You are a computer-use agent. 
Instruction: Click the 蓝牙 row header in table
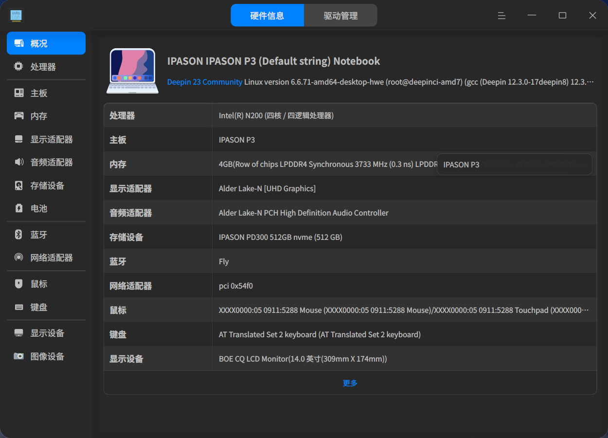(118, 261)
